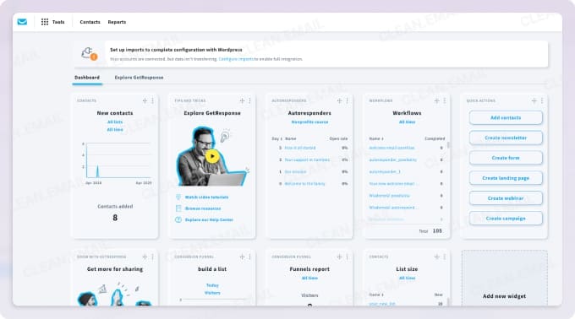Open Quick actions widget three-dot menu
Viewport: 575px width, 319px height.
coord(542,100)
